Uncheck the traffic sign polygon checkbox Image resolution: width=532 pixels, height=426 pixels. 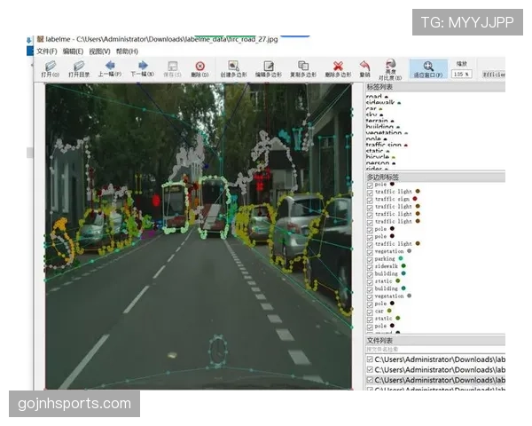pos(370,200)
